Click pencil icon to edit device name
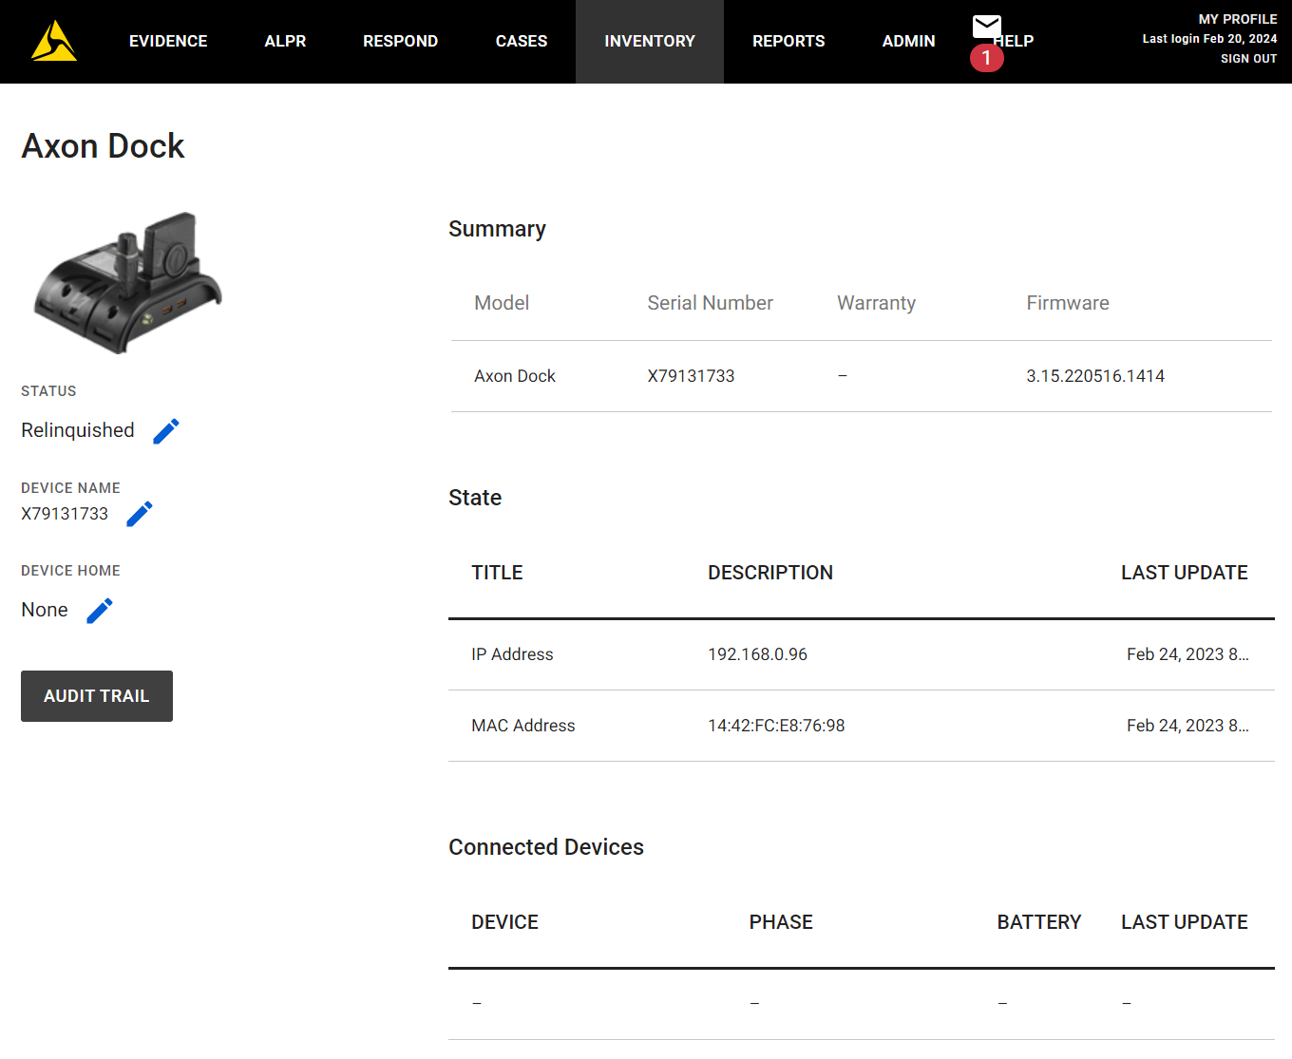 (x=140, y=514)
